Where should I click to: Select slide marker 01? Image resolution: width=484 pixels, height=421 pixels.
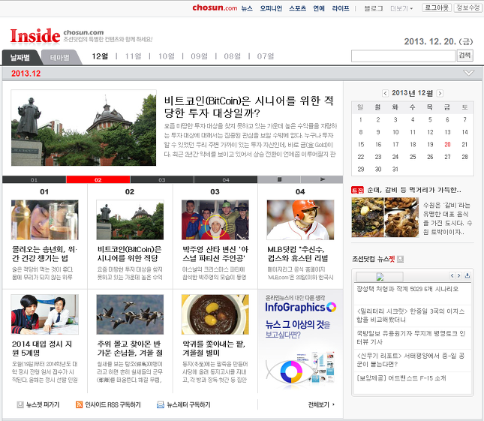(34, 179)
